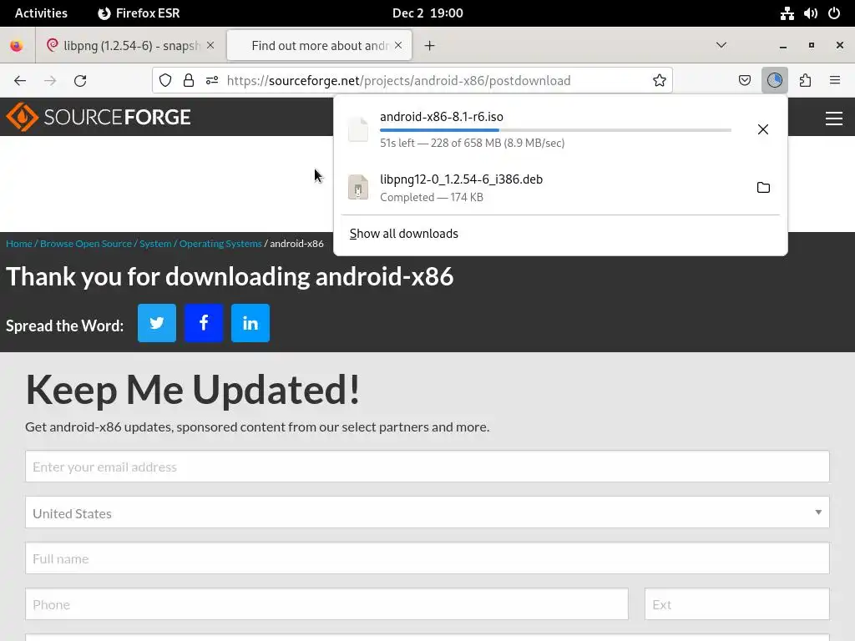The image size is (855, 641).
Task: Open the United States country dropdown
Action: point(427,512)
